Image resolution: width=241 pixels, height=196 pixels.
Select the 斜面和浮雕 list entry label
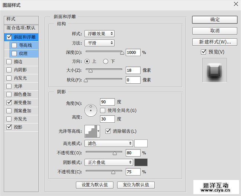click(25, 37)
